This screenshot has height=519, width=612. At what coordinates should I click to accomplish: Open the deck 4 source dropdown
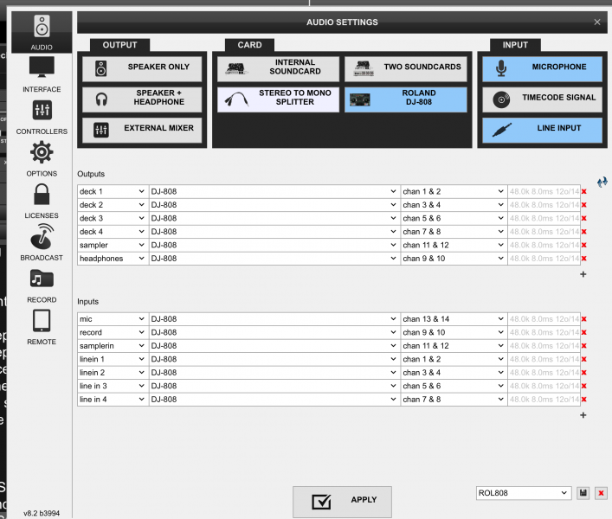pos(113,232)
